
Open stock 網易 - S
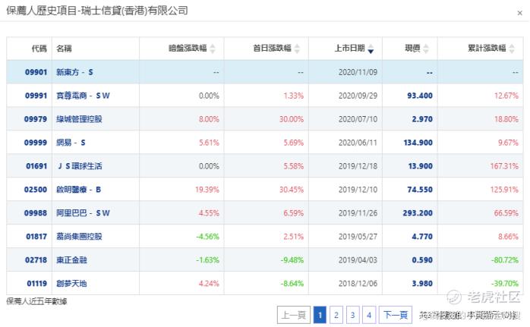71,143
